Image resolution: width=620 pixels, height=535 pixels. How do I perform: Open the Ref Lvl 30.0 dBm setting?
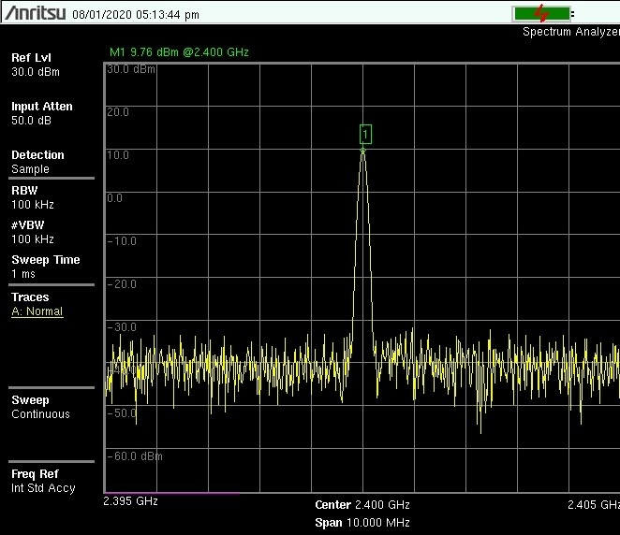[36, 65]
